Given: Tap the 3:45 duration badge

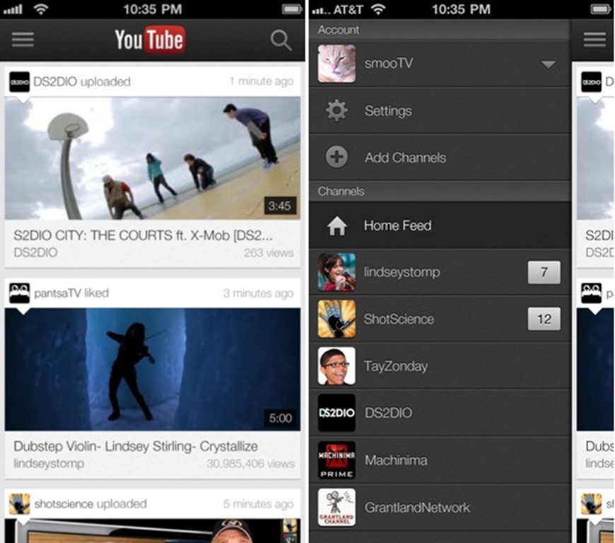Looking at the screenshot, I should pyautogui.click(x=280, y=206).
